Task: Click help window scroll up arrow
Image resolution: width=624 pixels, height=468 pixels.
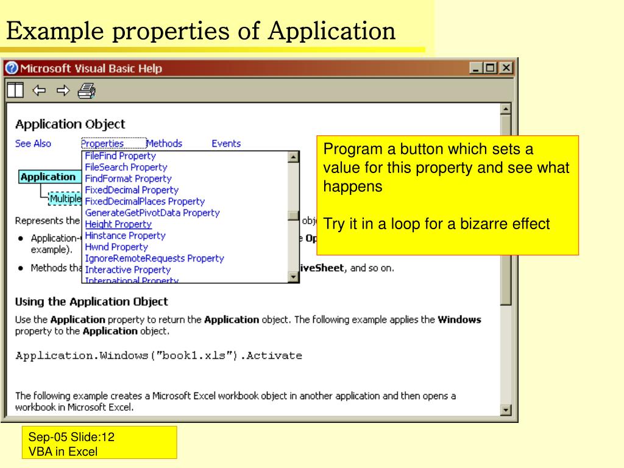Action: point(505,108)
